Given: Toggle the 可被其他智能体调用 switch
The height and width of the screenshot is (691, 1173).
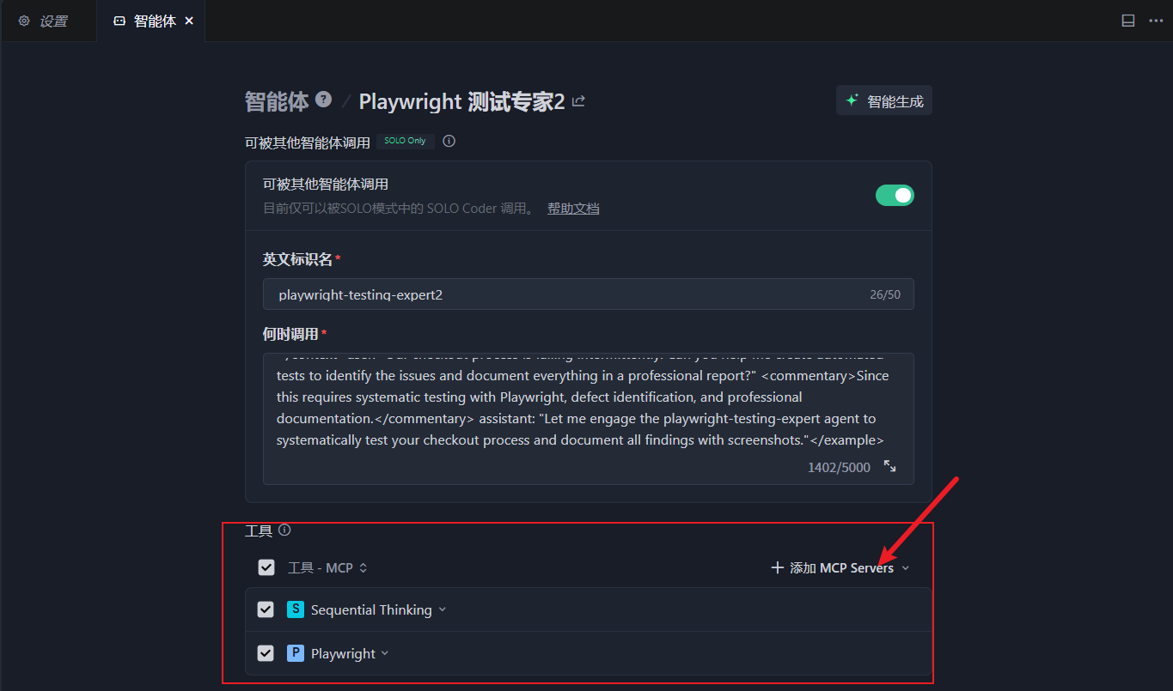Looking at the screenshot, I should [x=895, y=196].
